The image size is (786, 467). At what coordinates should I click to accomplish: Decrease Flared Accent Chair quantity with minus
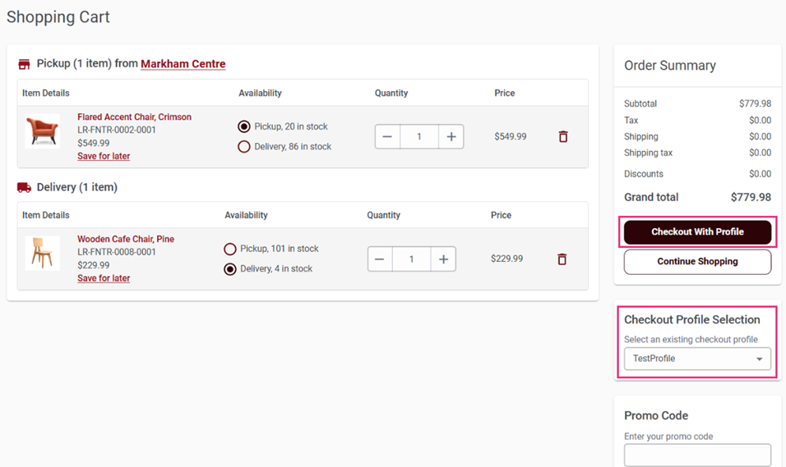click(x=387, y=136)
